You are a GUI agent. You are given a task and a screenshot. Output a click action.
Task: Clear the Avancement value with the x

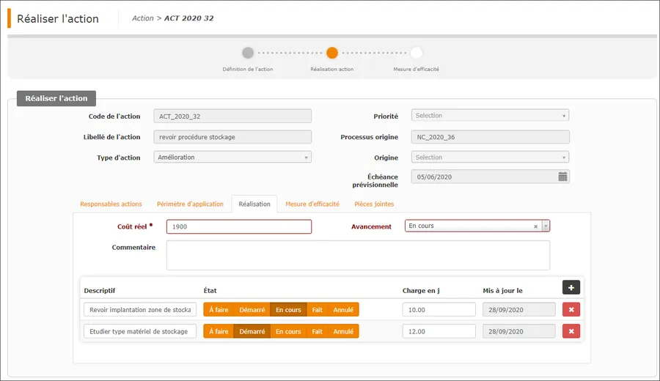click(x=535, y=226)
